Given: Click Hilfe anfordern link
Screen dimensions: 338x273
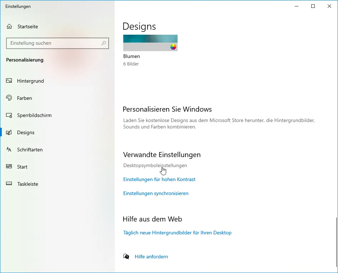Looking at the screenshot, I should tap(151, 257).
